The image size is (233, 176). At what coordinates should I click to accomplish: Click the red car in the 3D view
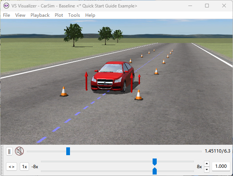click(112, 76)
